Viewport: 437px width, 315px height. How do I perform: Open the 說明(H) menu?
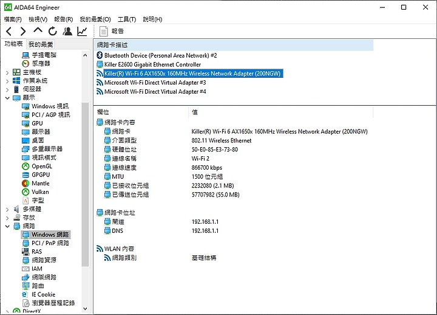point(152,19)
